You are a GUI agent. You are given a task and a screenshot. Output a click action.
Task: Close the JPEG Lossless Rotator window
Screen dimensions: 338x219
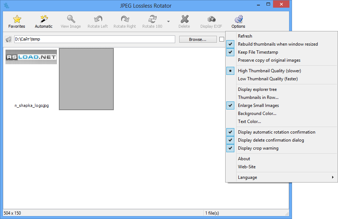coord(281,4)
